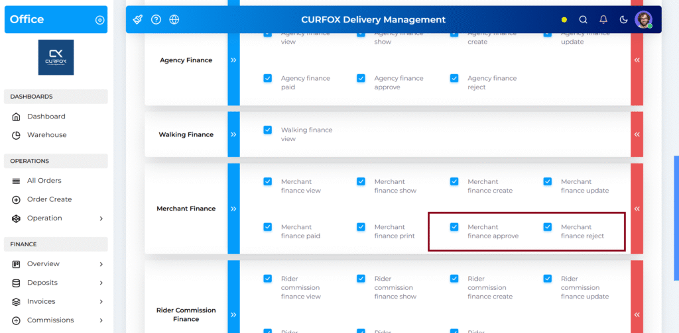Screen dimensions: 679x333
Task: Open Dashboard from the sidebar
Action: tap(46, 117)
